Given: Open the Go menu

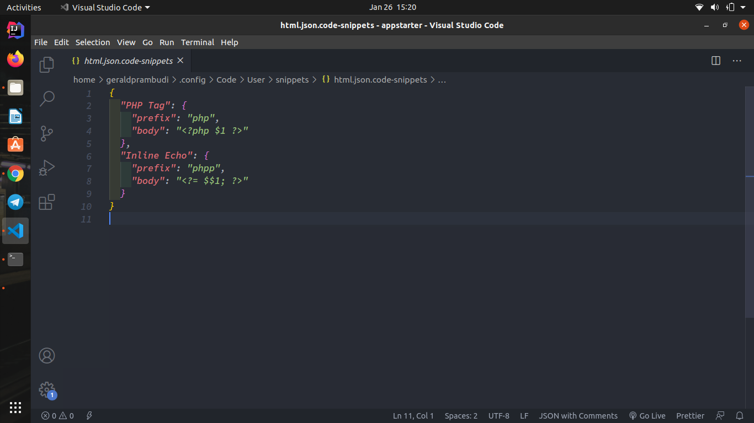Looking at the screenshot, I should pos(147,42).
